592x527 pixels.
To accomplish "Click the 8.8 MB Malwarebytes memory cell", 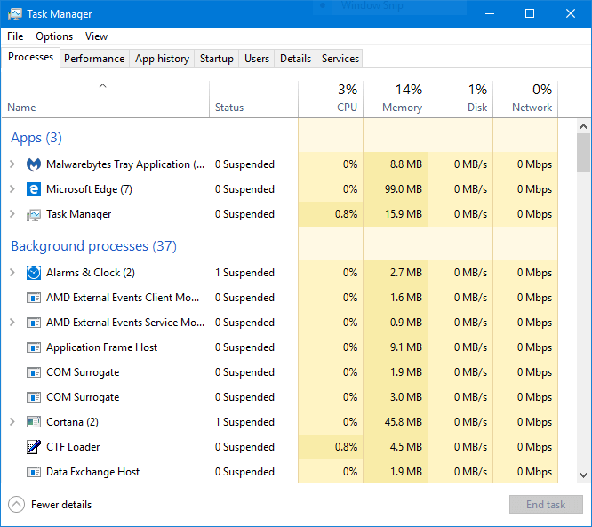I will (x=396, y=164).
